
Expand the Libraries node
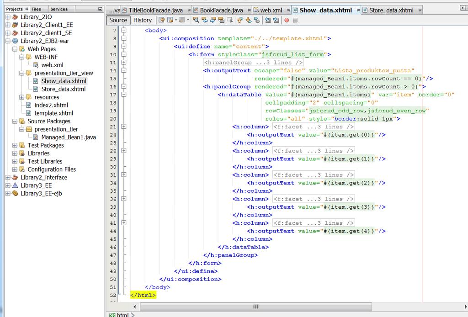(x=15, y=153)
